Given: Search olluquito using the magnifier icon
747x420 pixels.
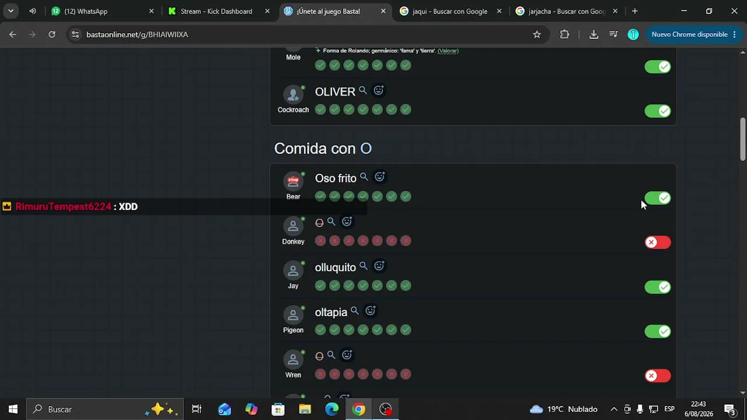Looking at the screenshot, I should click(364, 266).
